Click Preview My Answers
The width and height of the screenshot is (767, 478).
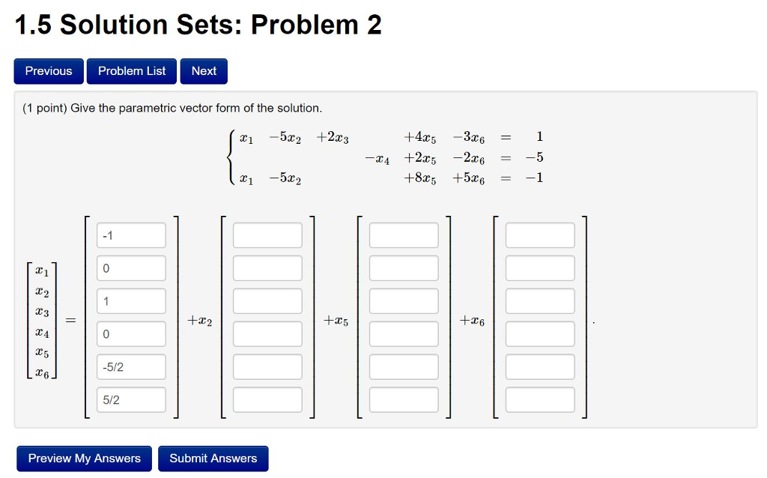coord(83,458)
